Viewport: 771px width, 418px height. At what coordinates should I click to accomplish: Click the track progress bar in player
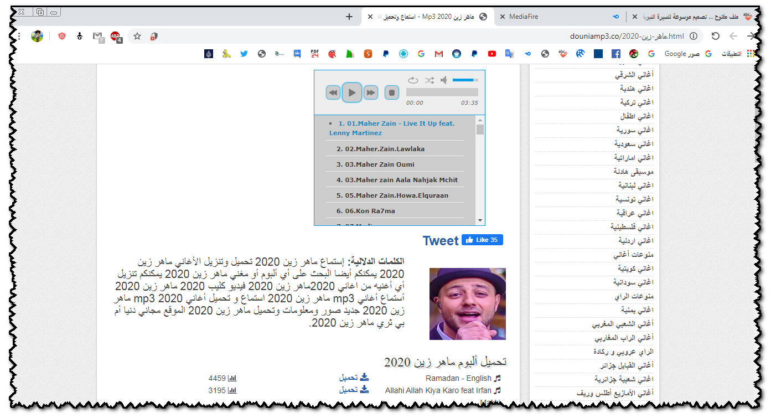pos(442,92)
